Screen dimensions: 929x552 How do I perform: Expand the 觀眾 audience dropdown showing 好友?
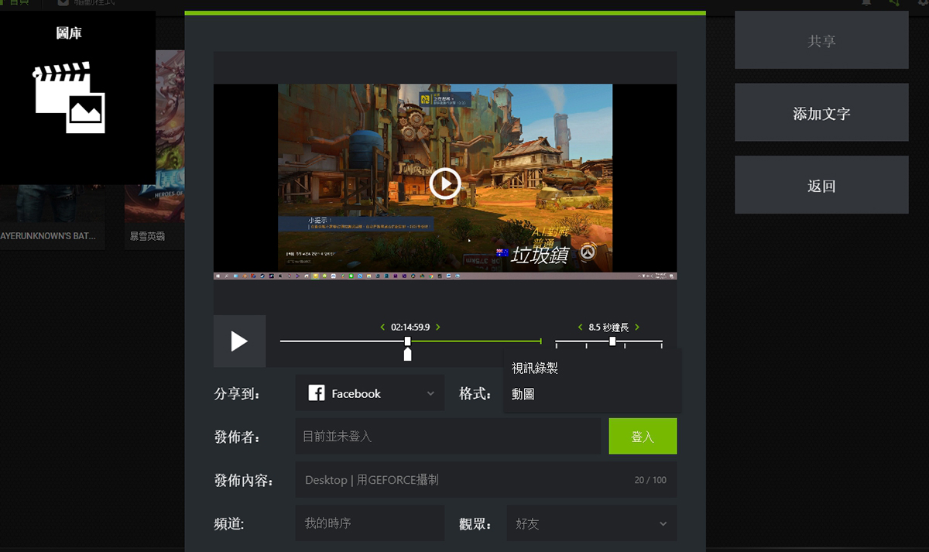(x=591, y=523)
